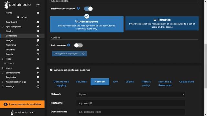Click the LOCAL environment label
The height and width of the screenshot is (116, 207).
point(23,17)
